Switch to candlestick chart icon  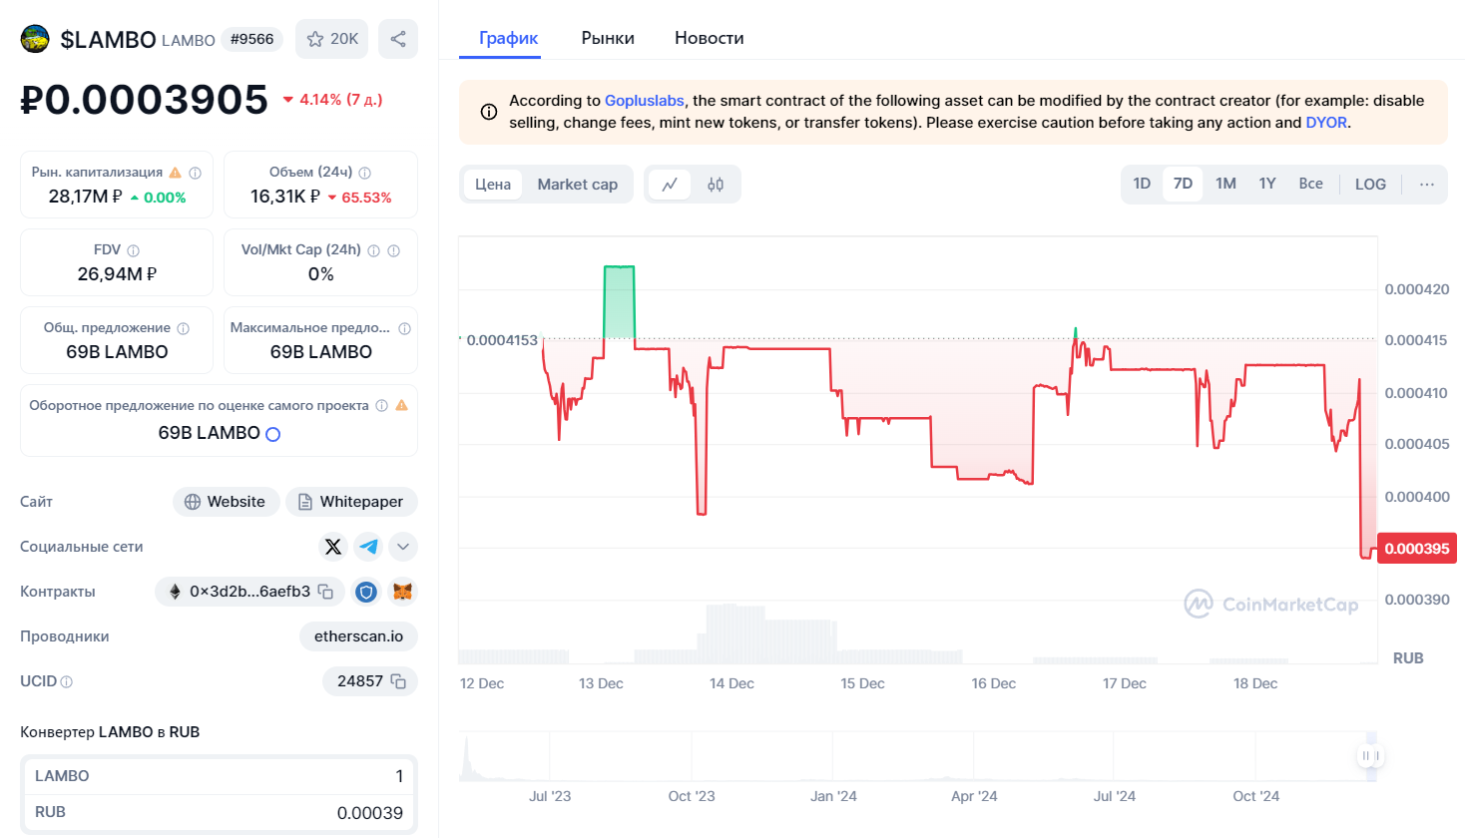[716, 185]
